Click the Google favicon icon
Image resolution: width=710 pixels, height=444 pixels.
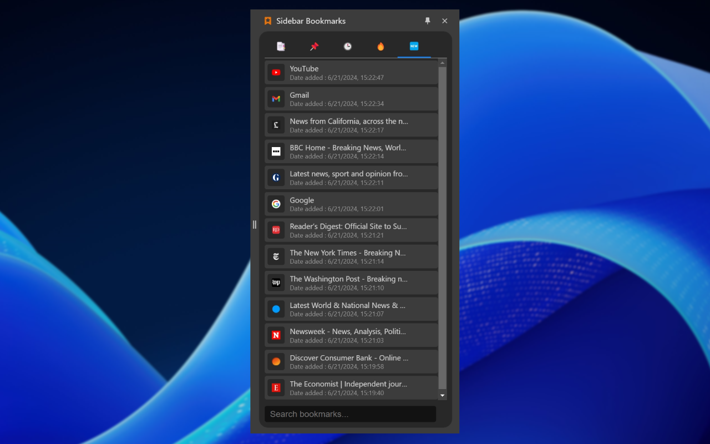click(x=276, y=204)
